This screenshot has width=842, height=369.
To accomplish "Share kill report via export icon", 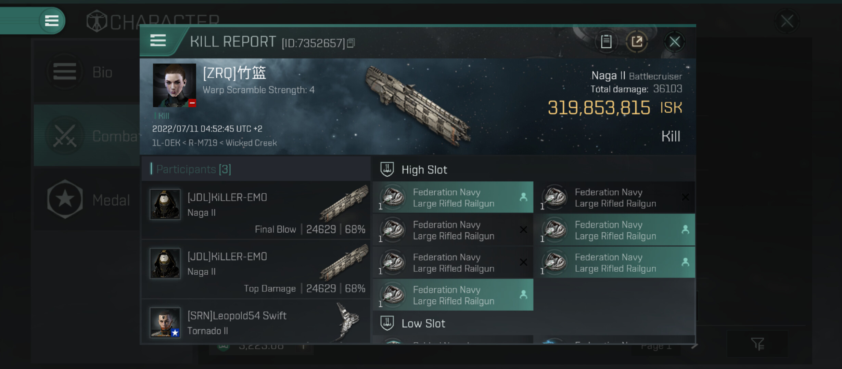I will tap(637, 42).
